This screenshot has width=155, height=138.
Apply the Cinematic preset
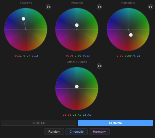(76, 132)
